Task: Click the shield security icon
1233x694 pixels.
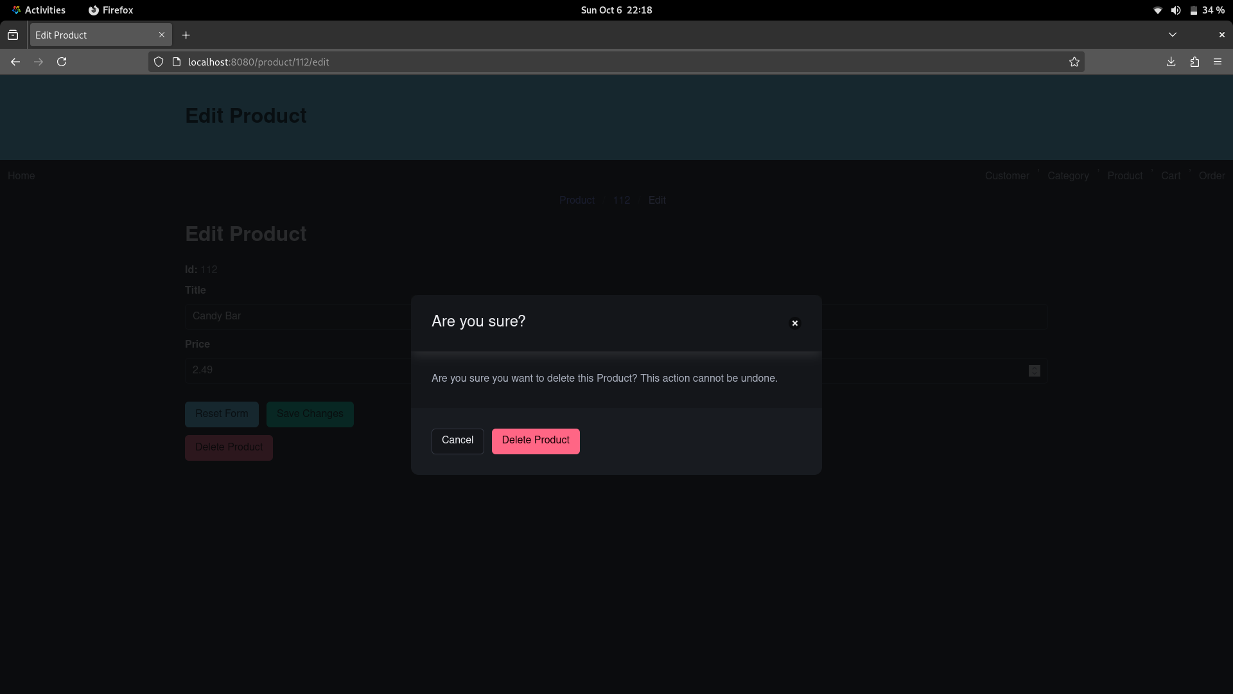Action: coord(159,61)
